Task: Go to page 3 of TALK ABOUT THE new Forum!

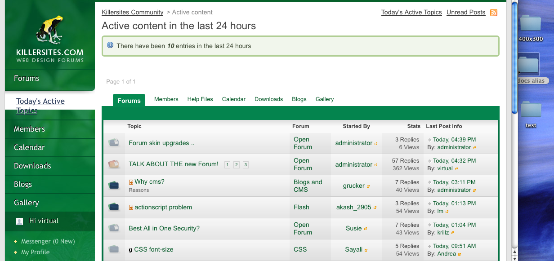Action: point(246,165)
